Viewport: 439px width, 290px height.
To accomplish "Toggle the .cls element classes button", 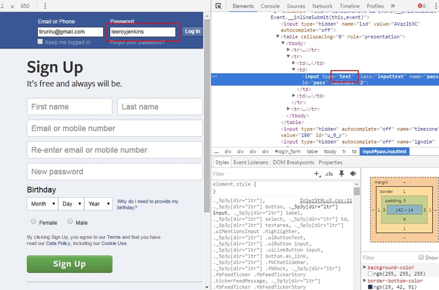I will pyautogui.click(x=329, y=174).
